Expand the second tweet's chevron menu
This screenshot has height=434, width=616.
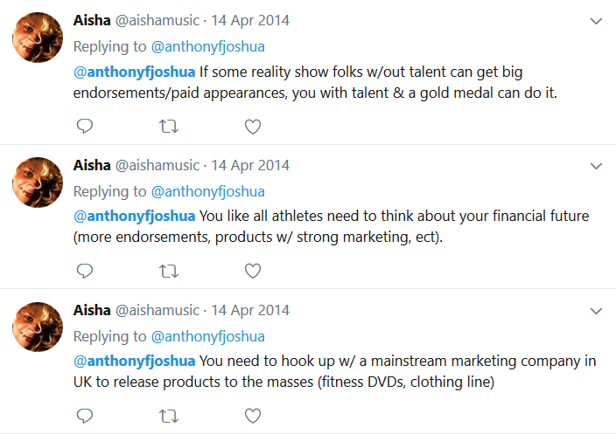point(597,165)
